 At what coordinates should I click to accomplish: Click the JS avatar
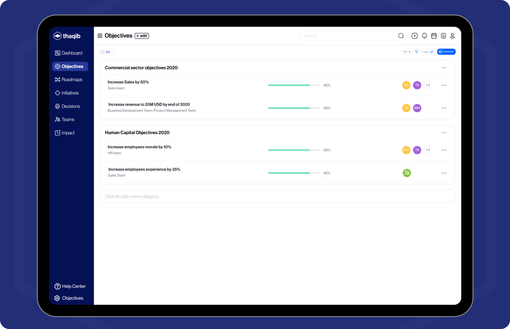[406, 108]
